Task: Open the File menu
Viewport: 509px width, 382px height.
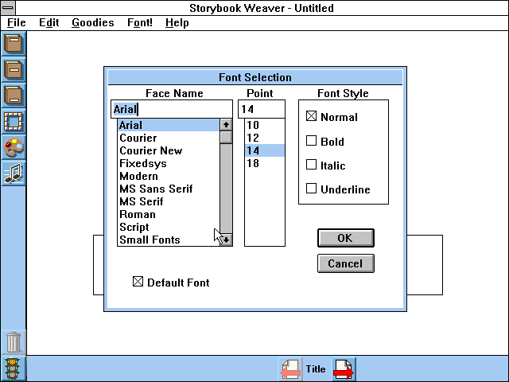Action: [x=16, y=23]
